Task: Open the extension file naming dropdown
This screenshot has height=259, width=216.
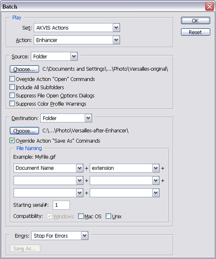Action: [125, 168]
